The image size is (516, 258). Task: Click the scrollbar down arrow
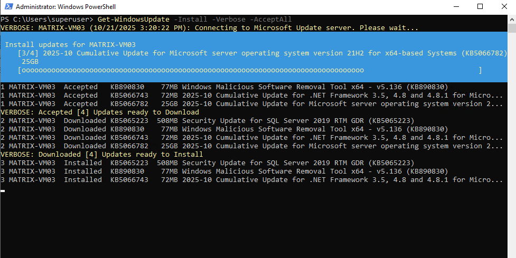(x=511, y=253)
